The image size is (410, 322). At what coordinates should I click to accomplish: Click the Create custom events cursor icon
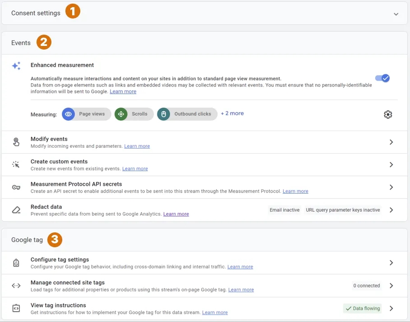pos(16,164)
